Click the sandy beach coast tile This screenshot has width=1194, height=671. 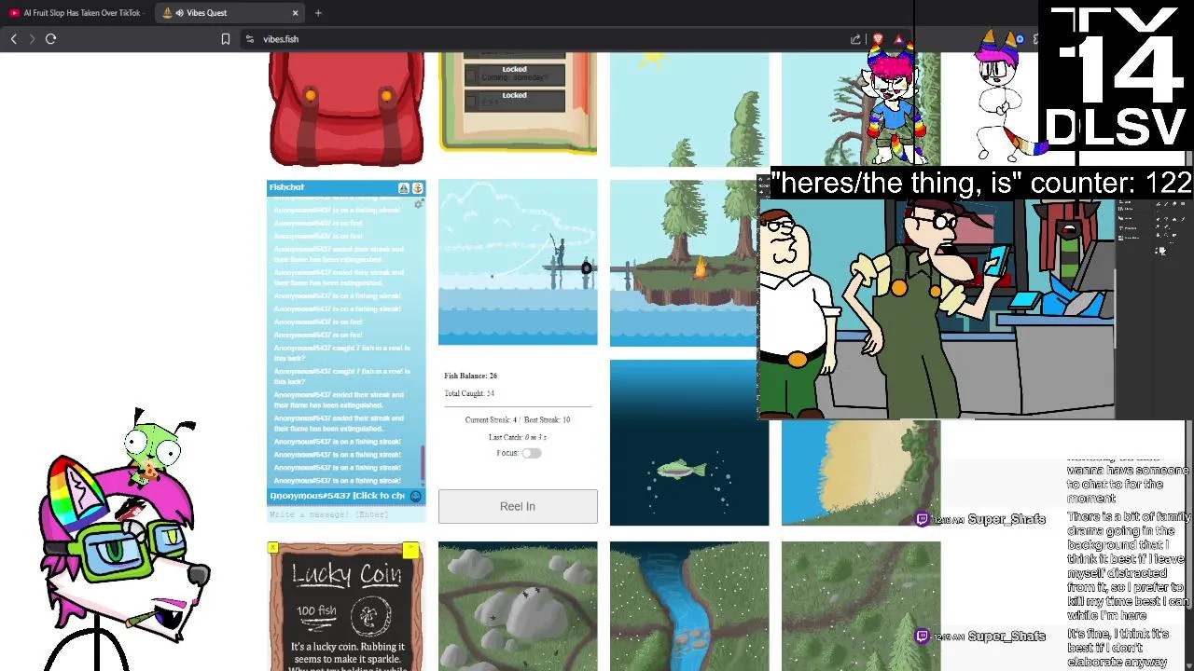pyautogui.click(x=861, y=473)
